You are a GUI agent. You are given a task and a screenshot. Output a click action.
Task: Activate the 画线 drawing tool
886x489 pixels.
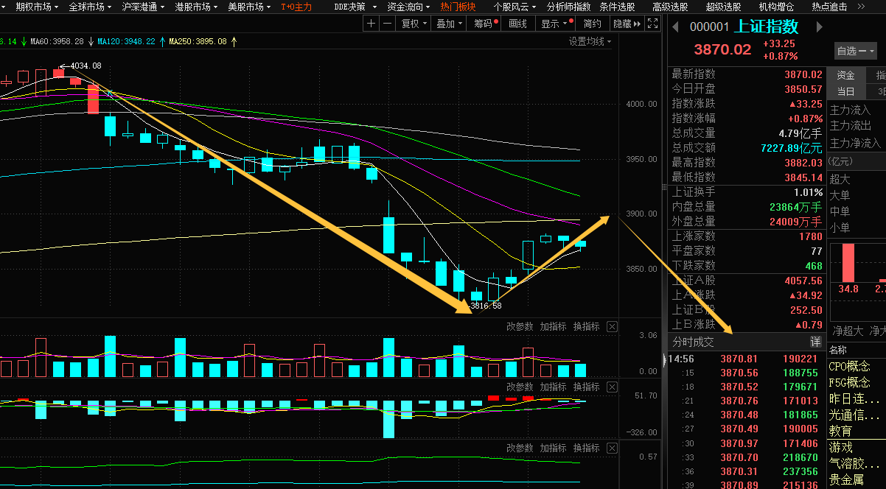(x=518, y=24)
